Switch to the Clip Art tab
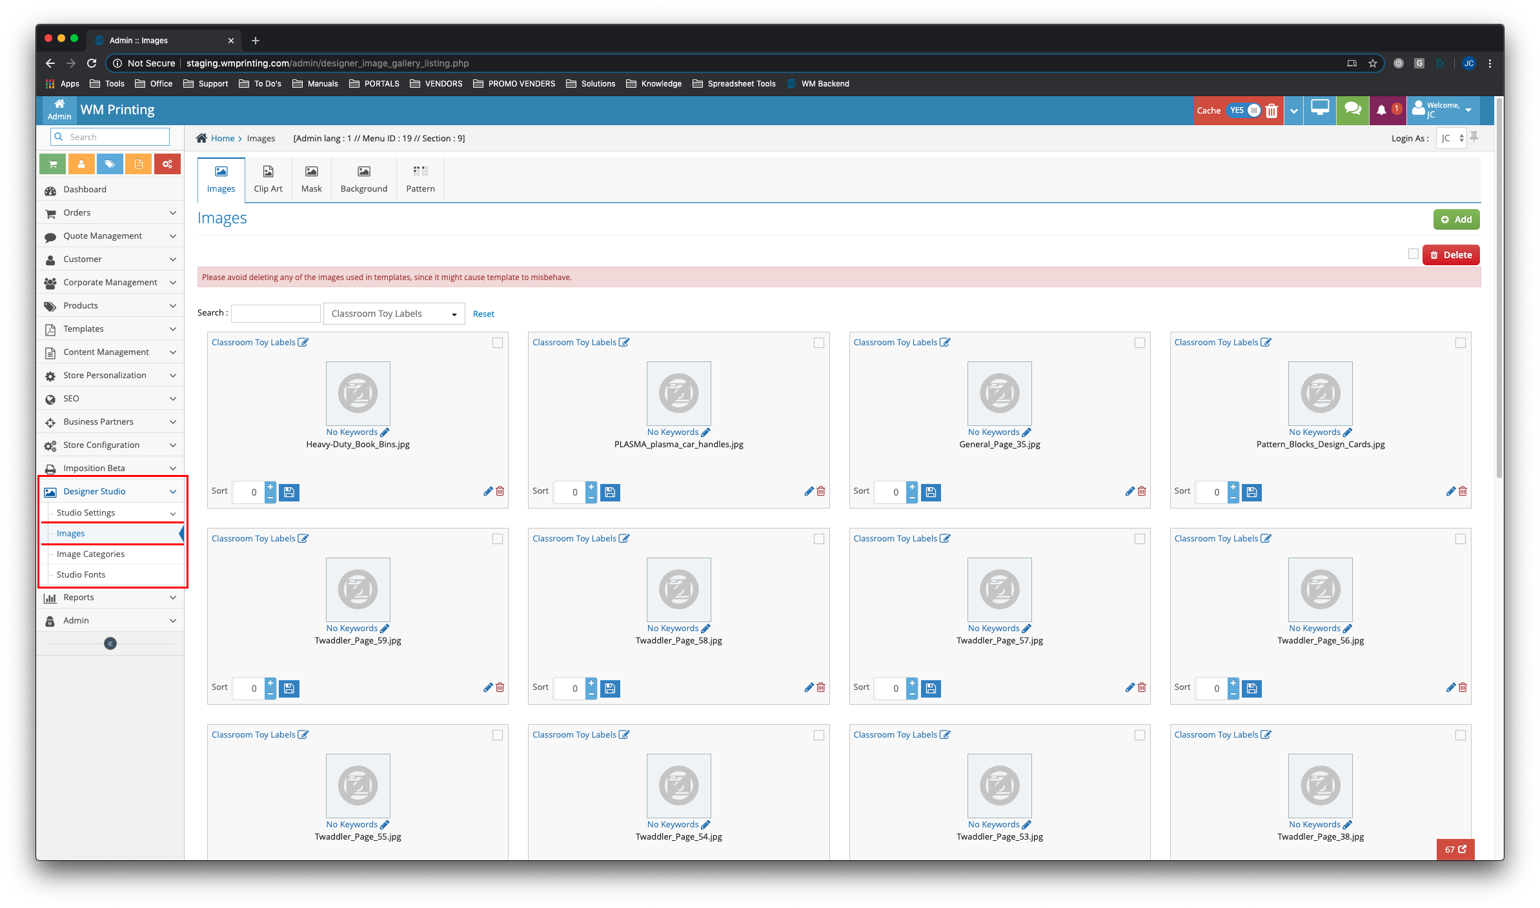1540x908 pixels. (x=268, y=179)
